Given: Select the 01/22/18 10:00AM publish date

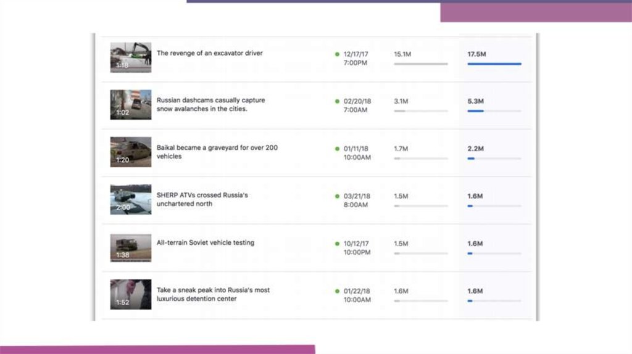Looking at the screenshot, I should pos(357,295).
